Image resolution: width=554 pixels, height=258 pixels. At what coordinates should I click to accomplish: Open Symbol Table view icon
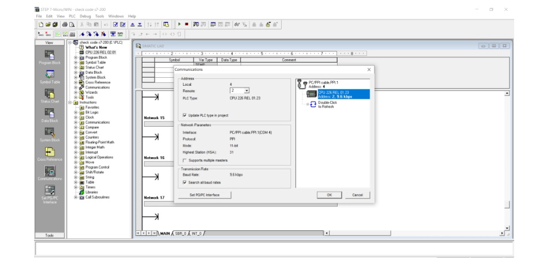point(50,74)
